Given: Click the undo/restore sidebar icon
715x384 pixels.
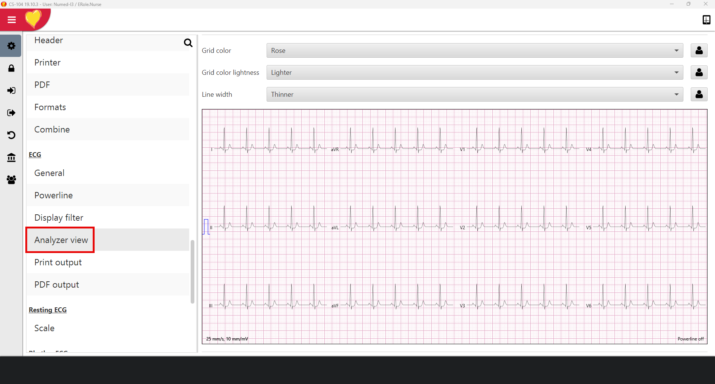Looking at the screenshot, I should pyautogui.click(x=11, y=135).
